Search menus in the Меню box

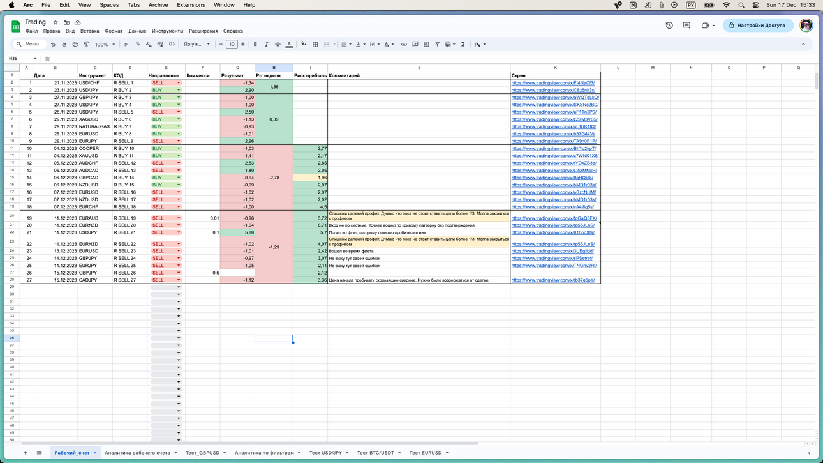29,45
